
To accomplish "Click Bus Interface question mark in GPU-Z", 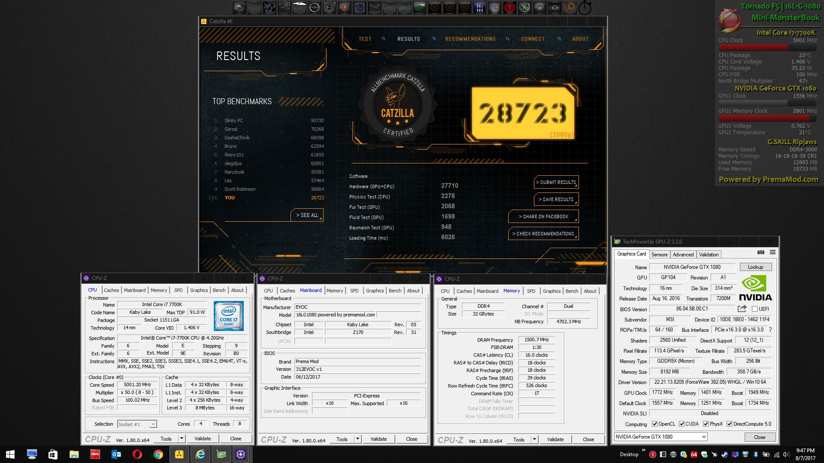I will click(770, 330).
